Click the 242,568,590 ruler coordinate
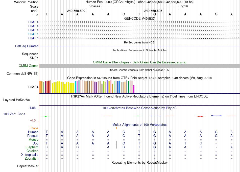 [76, 11]
